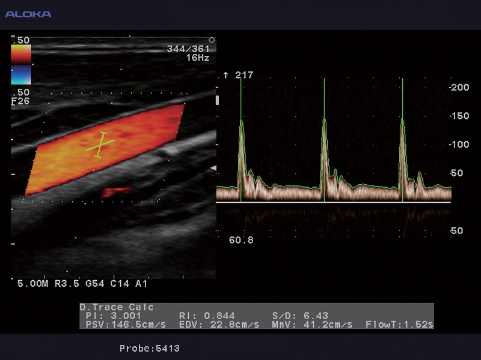The image size is (481, 360).
Task: Click the ALOKA logo
Action: (x=28, y=14)
